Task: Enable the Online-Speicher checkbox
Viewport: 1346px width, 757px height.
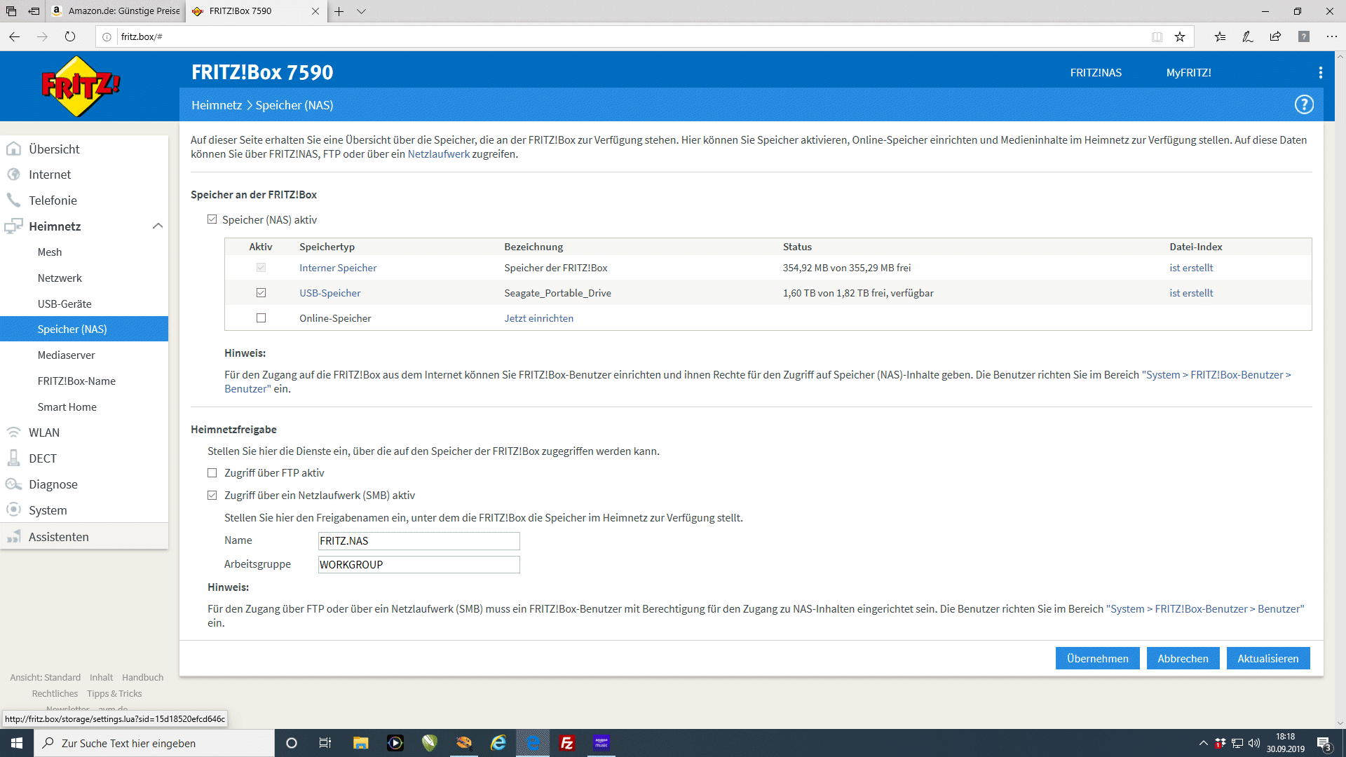Action: coord(261,318)
